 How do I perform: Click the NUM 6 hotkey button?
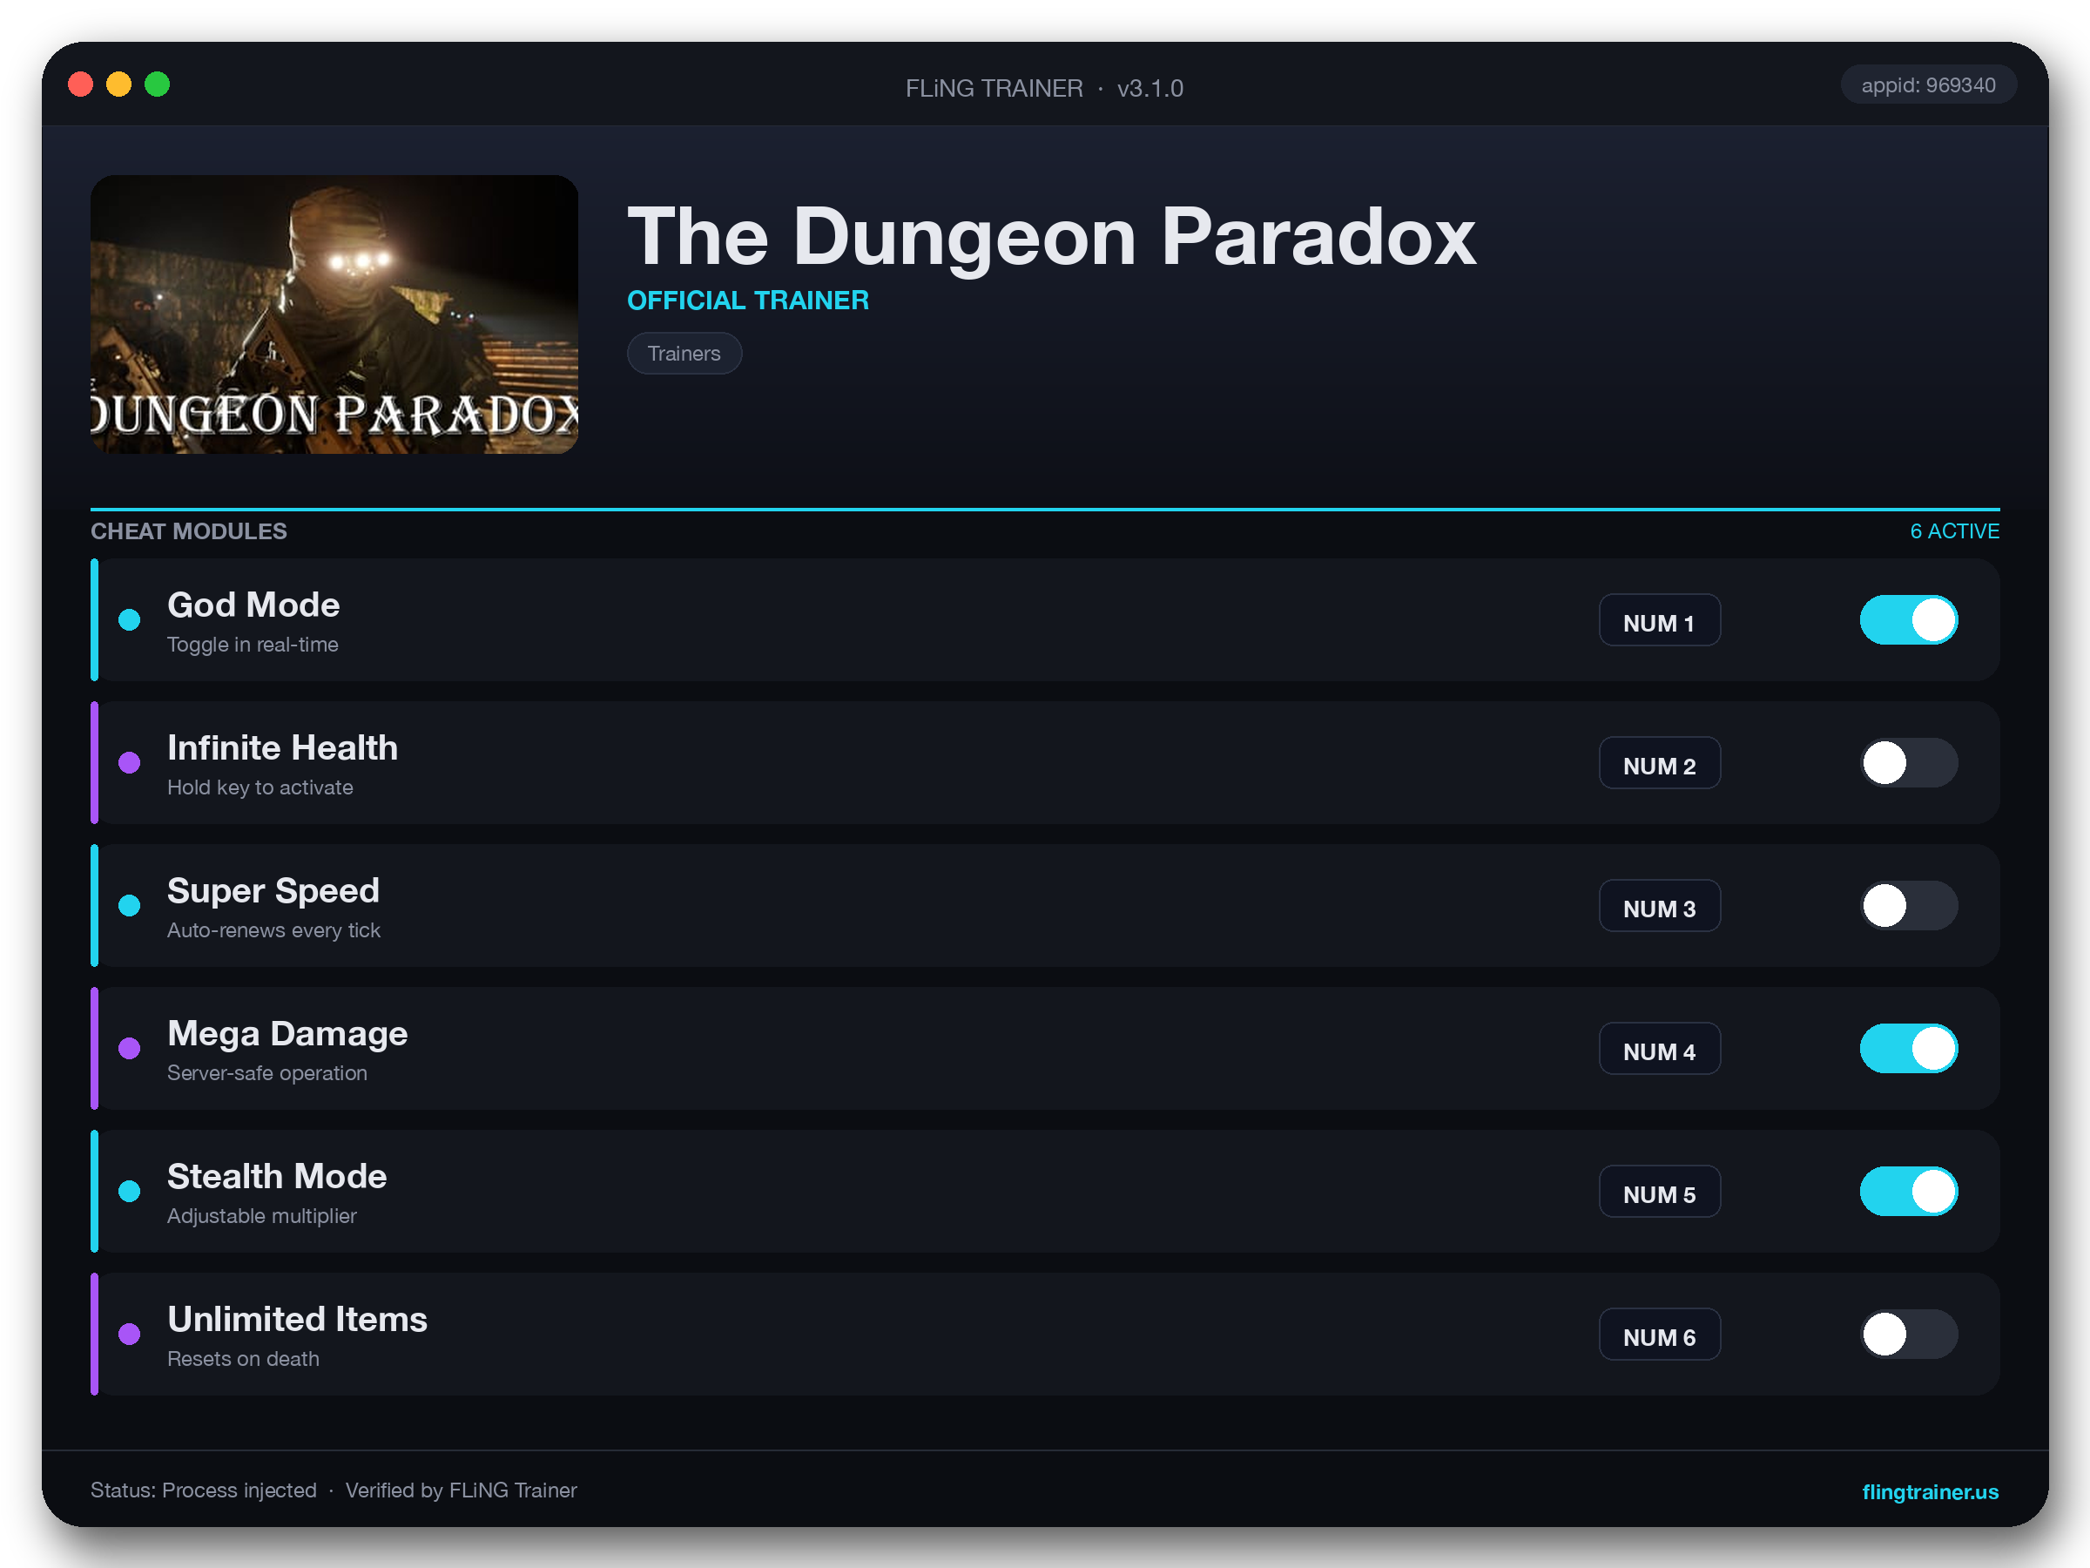click(x=1659, y=1334)
